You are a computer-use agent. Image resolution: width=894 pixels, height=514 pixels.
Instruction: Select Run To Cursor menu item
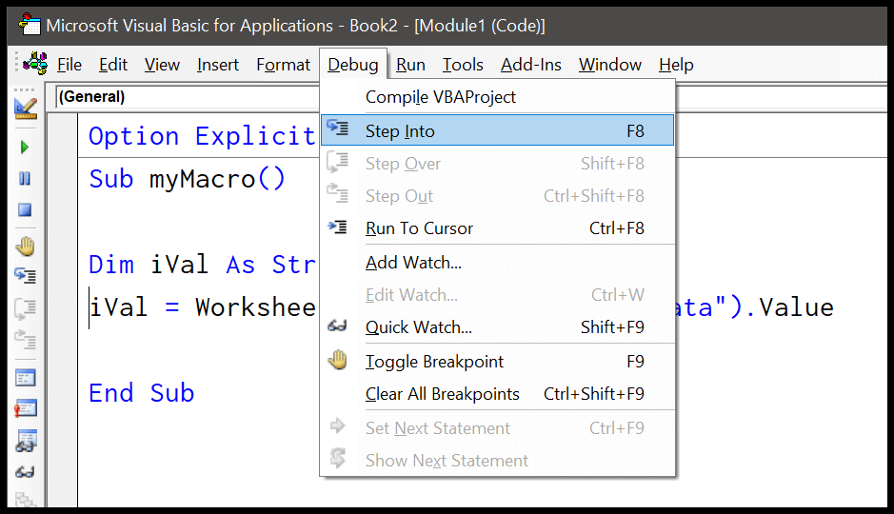pyautogui.click(x=419, y=228)
